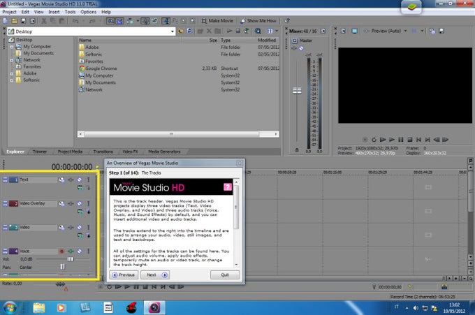Switch to the Media Generators tab
This screenshot has height=315, width=475.
point(164,152)
